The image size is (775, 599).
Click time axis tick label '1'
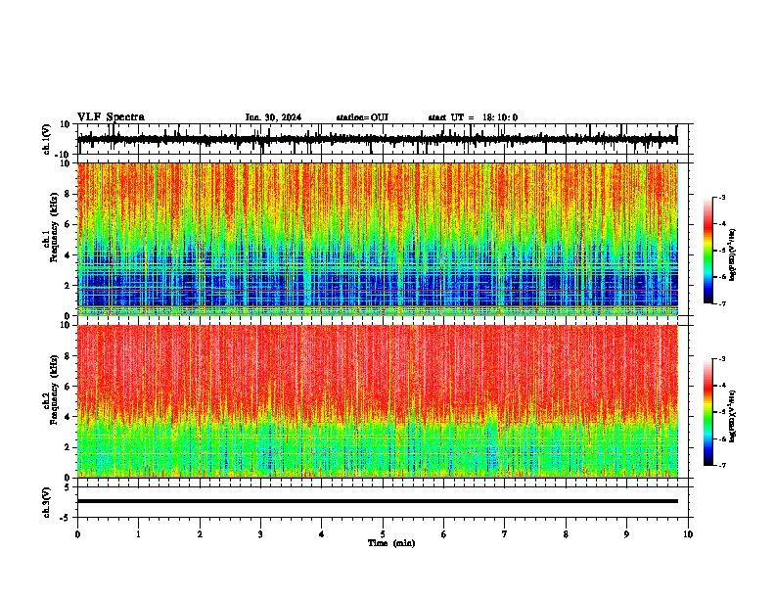[138, 534]
